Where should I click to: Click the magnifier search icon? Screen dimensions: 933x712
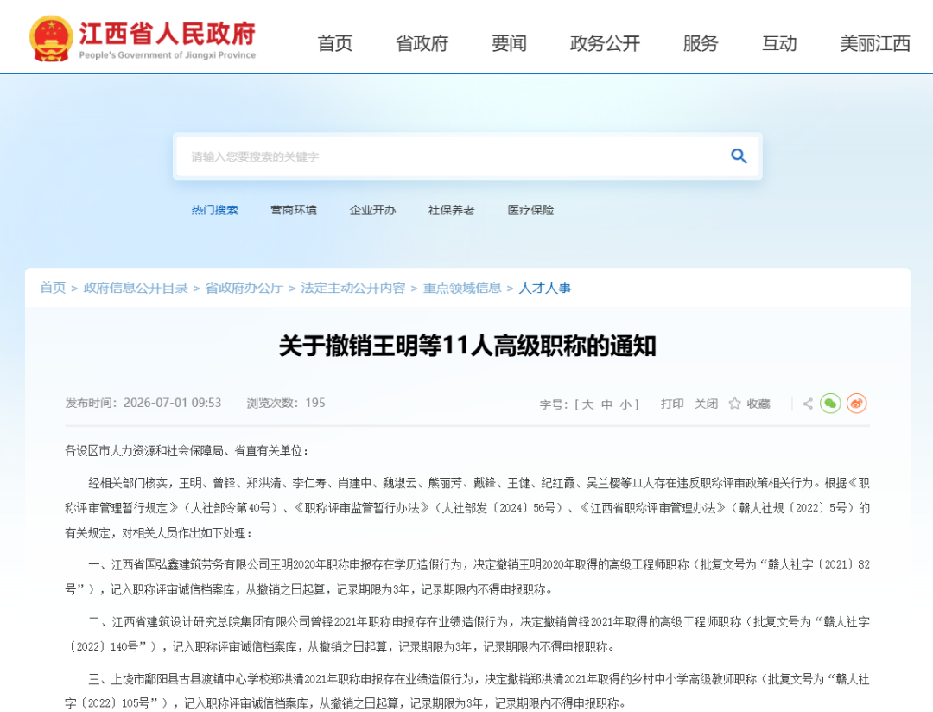(739, 156)
